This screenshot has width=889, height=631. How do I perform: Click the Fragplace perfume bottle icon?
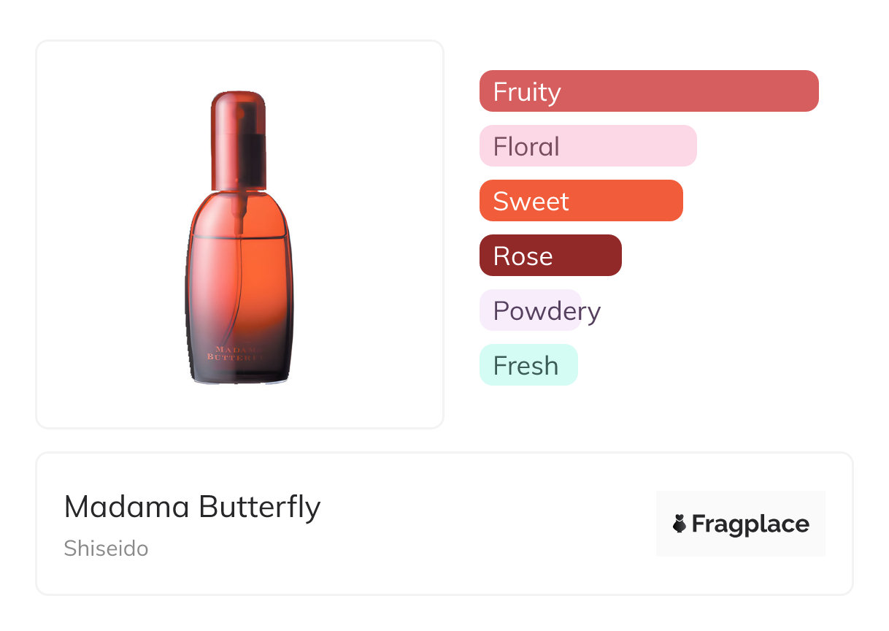[680, 524]
